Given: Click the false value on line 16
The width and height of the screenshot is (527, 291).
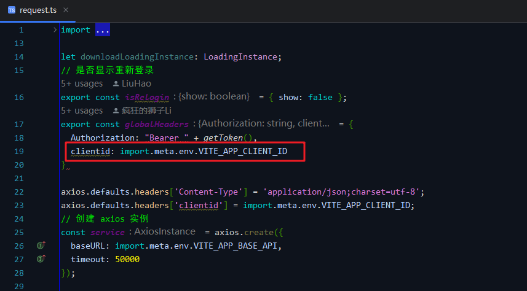Looking at the screenshot, I should pyautogui.click(x=320, y=98).
